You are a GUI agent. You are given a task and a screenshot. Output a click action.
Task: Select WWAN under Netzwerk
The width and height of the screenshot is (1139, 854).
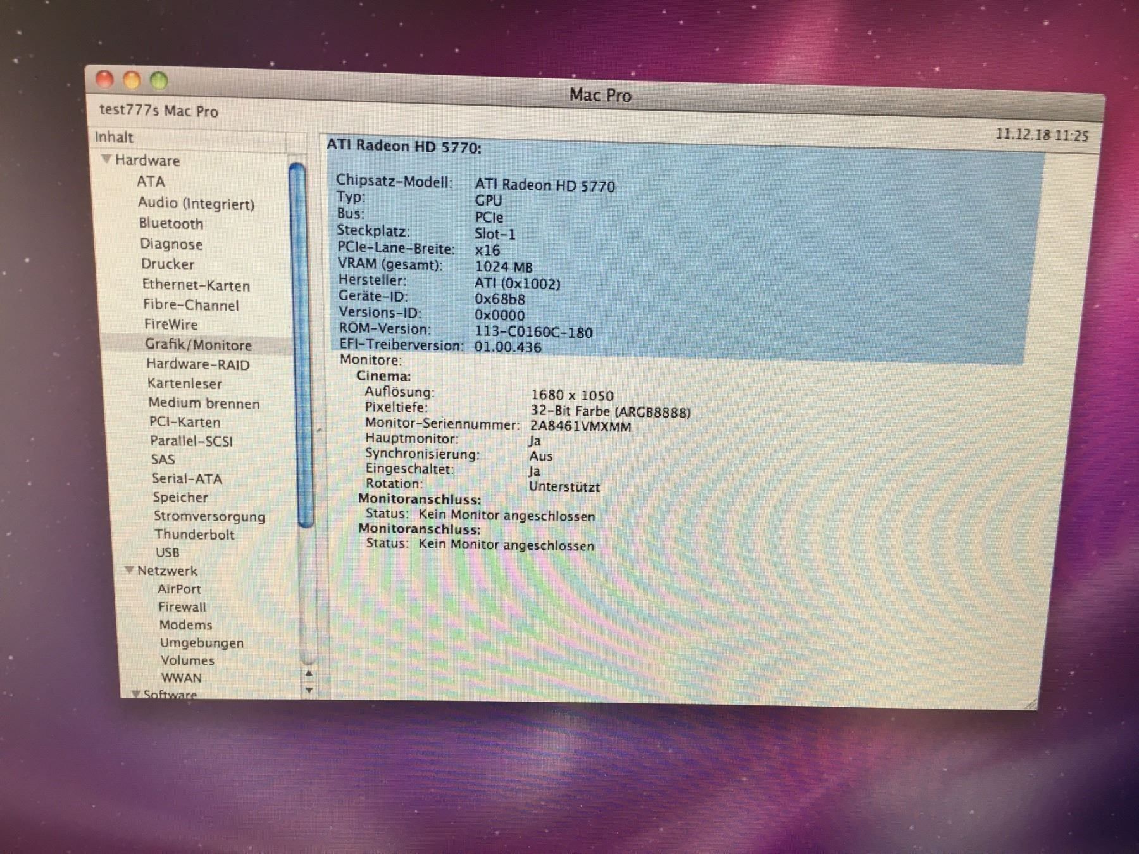[182, 678]
